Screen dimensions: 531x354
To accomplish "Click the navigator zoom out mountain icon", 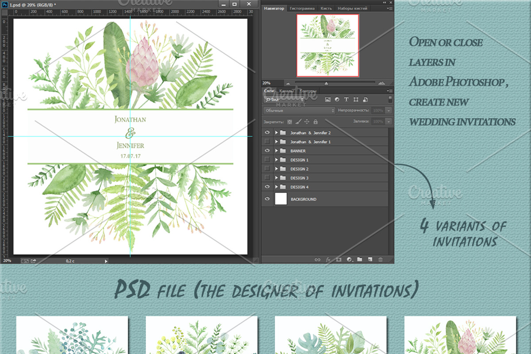I will [288, 83].
